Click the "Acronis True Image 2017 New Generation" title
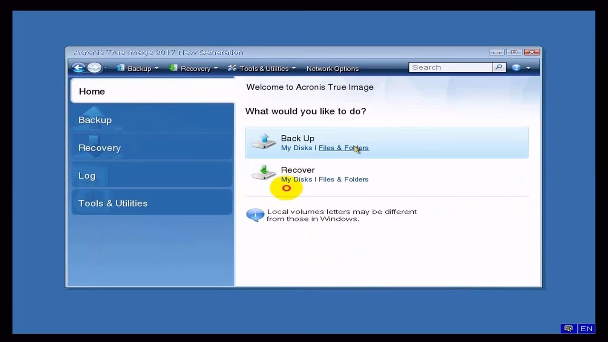This screenshot has width=608, height=342. pyautogui.click(x=158, y=52)
